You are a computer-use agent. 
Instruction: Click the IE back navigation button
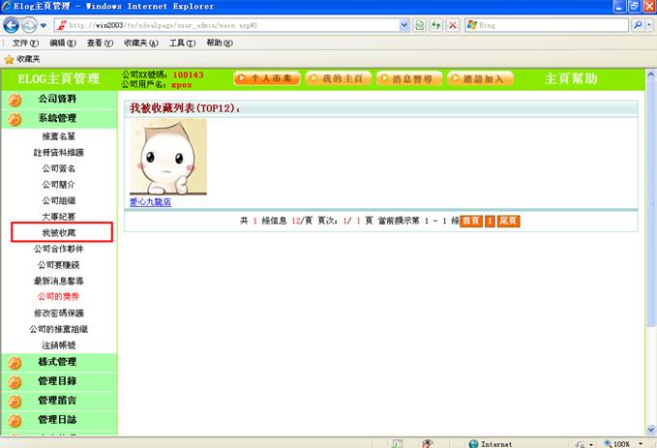tap(12, 24)
